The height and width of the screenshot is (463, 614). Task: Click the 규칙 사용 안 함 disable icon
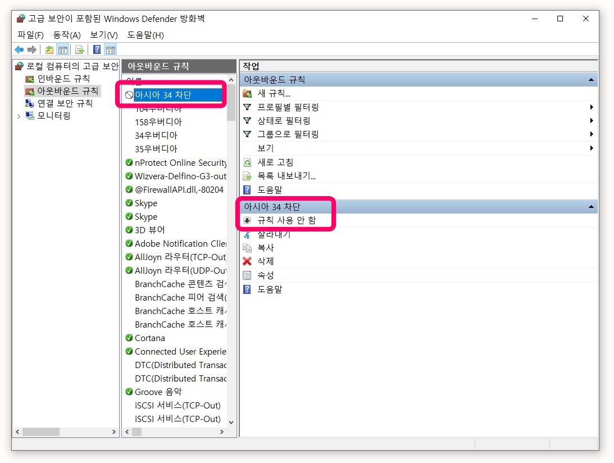pos(247,220)
